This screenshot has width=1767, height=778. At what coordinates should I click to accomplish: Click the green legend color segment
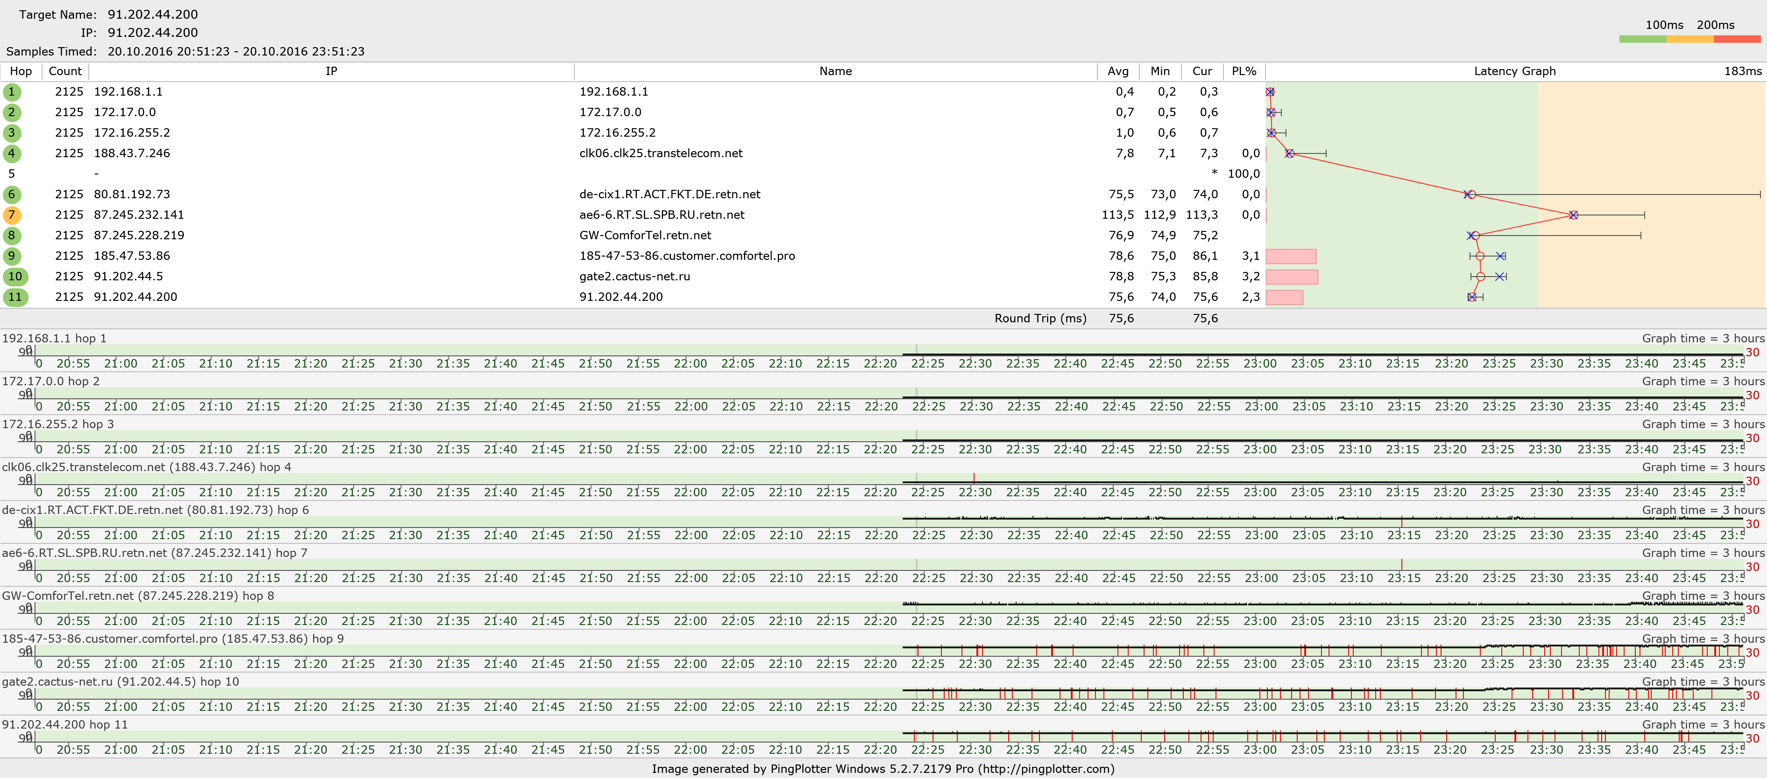click(x=1643, y=39)
